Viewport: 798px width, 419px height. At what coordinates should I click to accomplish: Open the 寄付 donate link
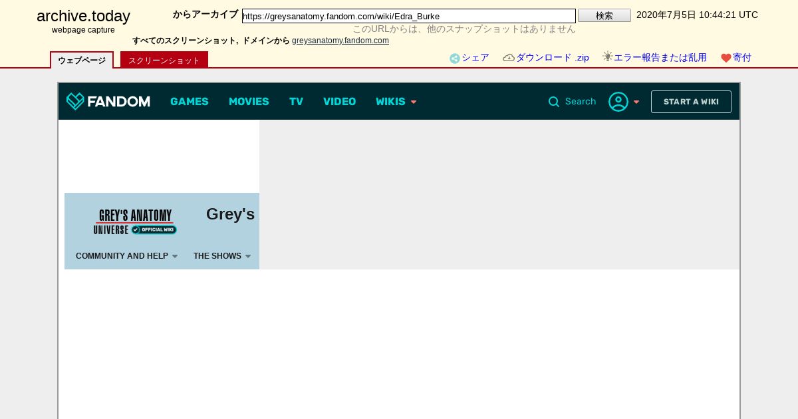pos(742,58)
